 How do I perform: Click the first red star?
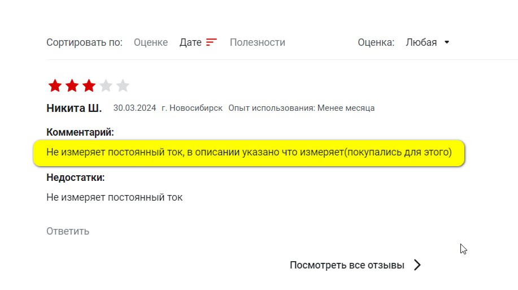point(55,86)
